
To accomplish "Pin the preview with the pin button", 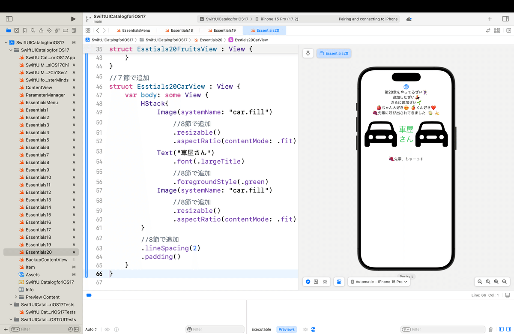I will [308, 53].
